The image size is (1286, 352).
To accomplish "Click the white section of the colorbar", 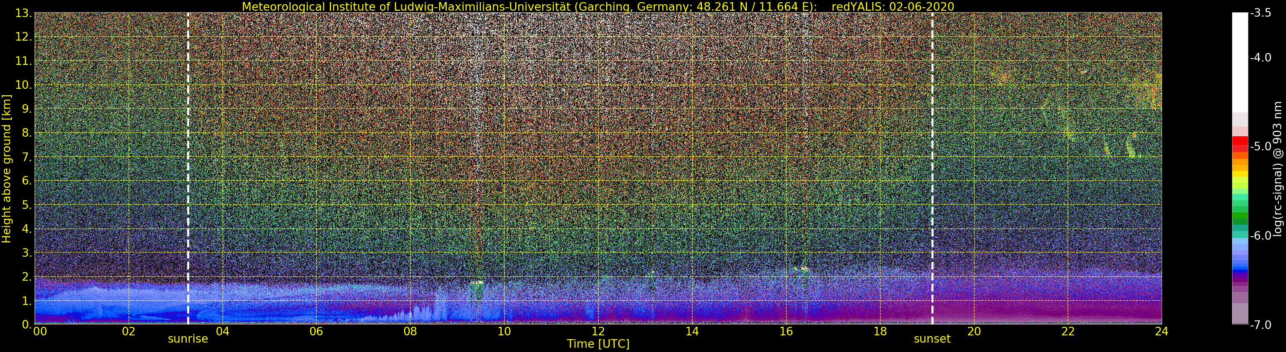I will coord(1240,62).
